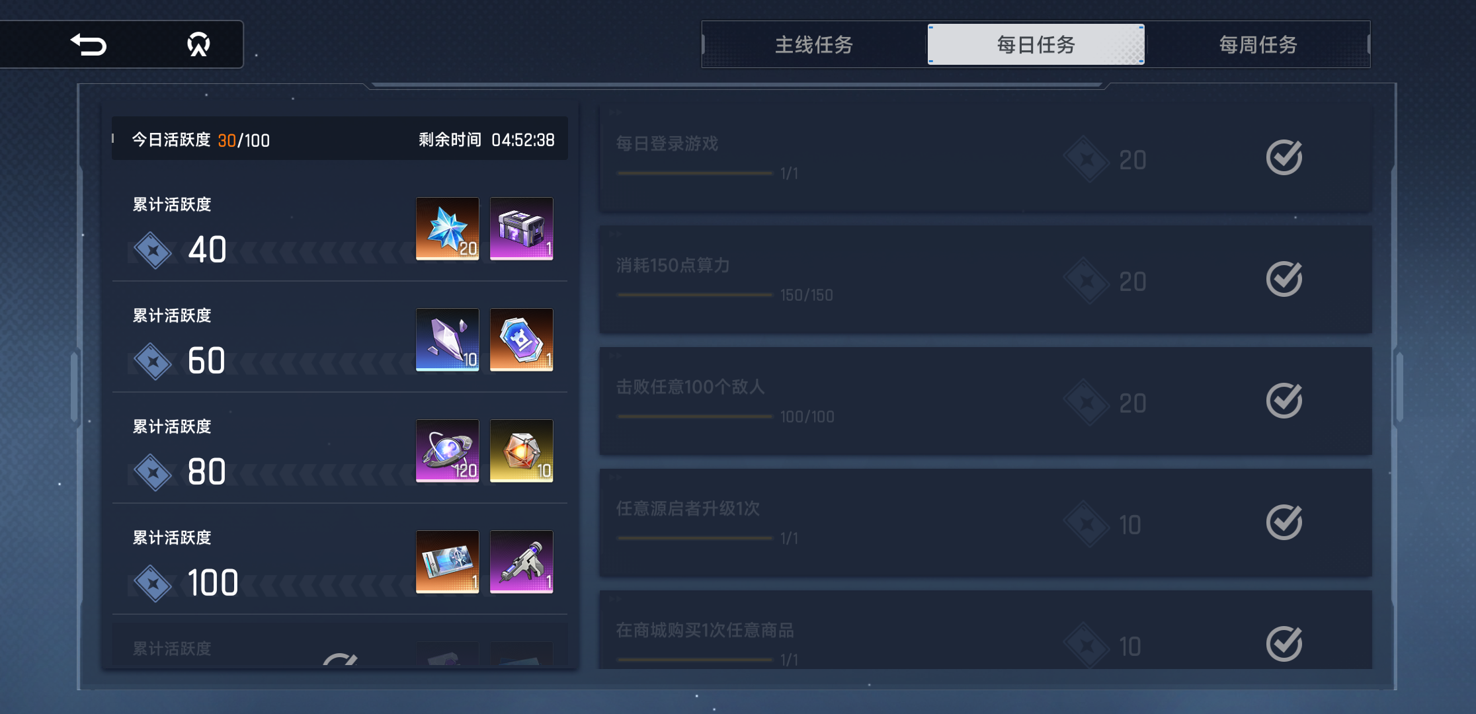
Task: Switch to the 主线任务 tab
Action: (814, 45)
